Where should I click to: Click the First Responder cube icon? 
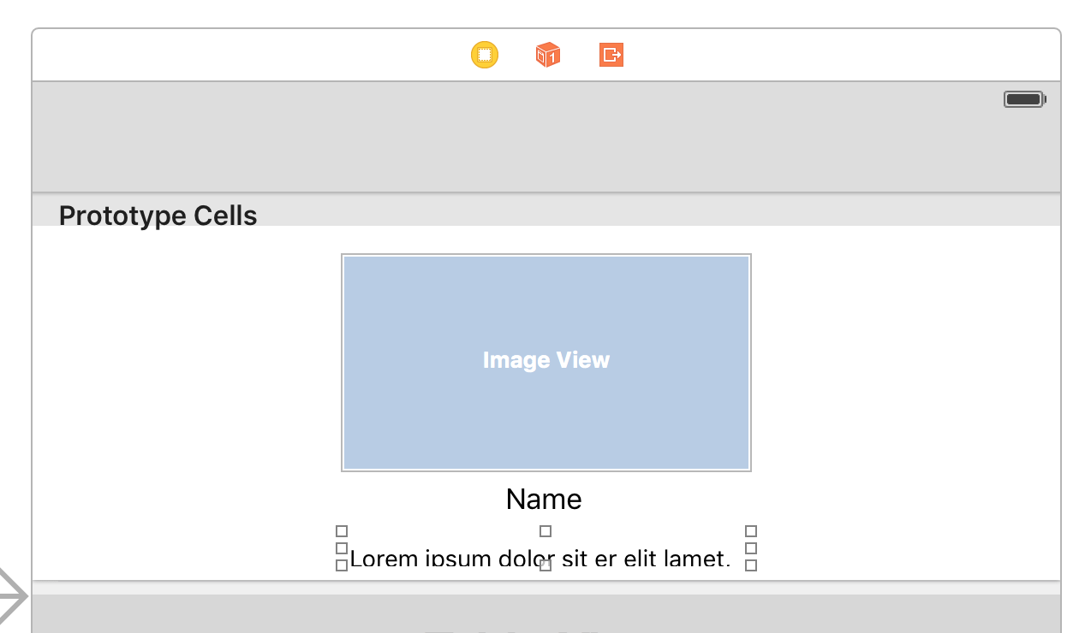[548, 55]
